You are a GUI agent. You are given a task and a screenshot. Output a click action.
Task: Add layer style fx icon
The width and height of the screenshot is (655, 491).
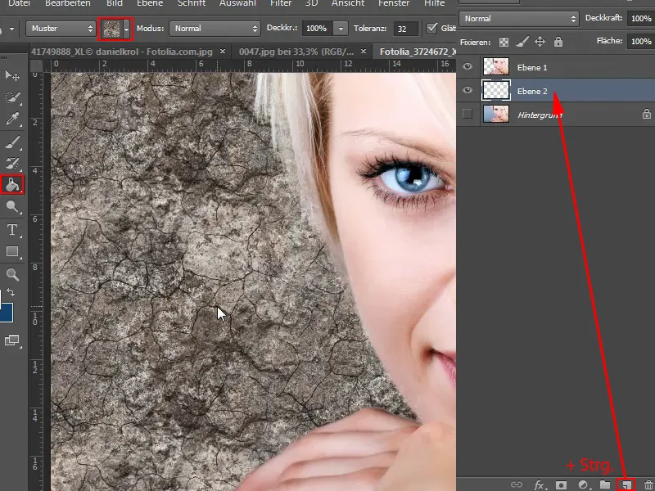pos(540,485)
